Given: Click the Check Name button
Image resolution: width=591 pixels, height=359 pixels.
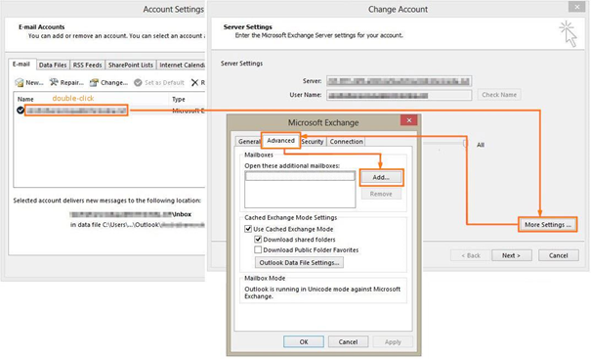Looking at the screenshot, I should click(499, 95).
